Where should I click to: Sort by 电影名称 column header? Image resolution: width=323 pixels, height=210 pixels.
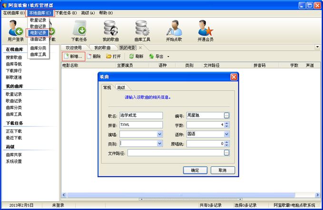pos(89,66)
